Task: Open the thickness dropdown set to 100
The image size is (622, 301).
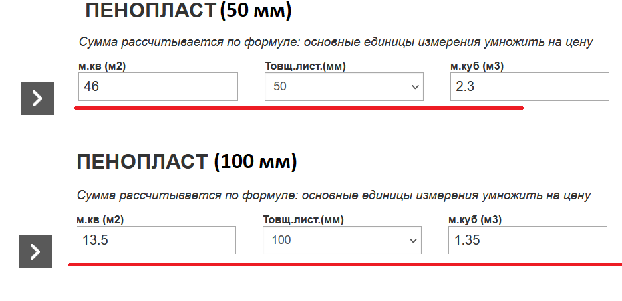Action: [x=343, y=241]
